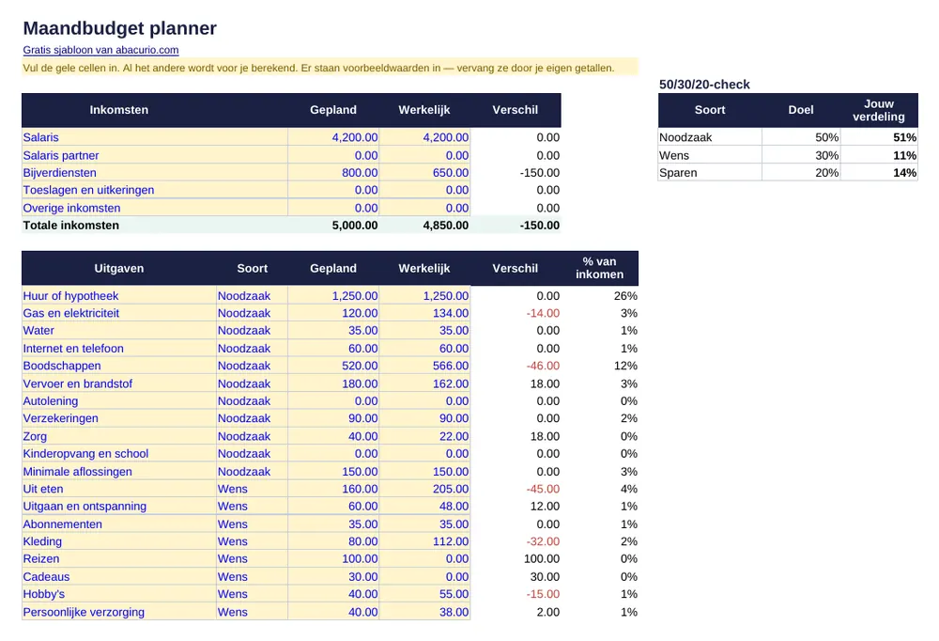Click Kleding actual value 112.00
The height and width of the screenshot is (641, 939).
(424, 541)
